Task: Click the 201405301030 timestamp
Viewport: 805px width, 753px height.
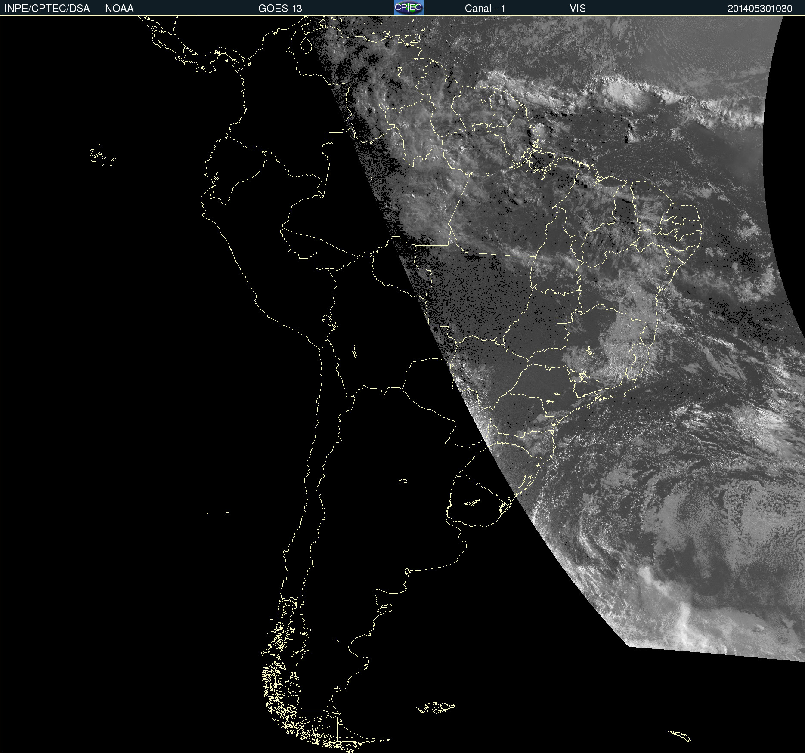Action: click(760, 9)
